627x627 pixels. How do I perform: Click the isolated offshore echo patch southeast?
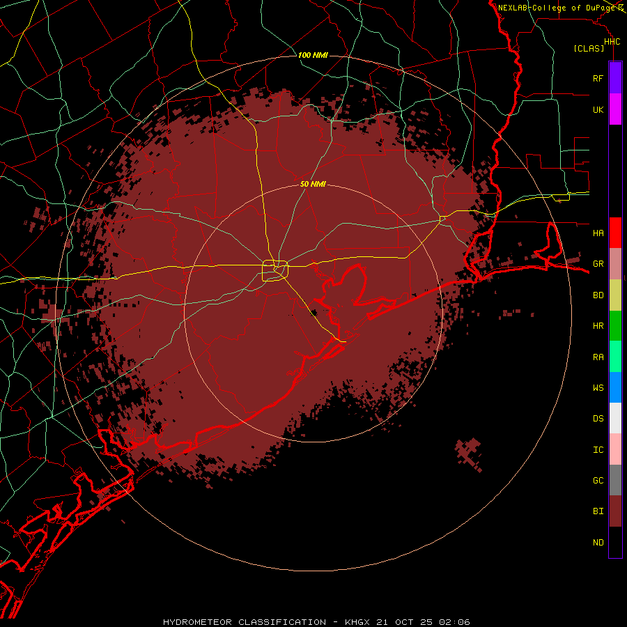pyautogui.click(x=469, y=454)
